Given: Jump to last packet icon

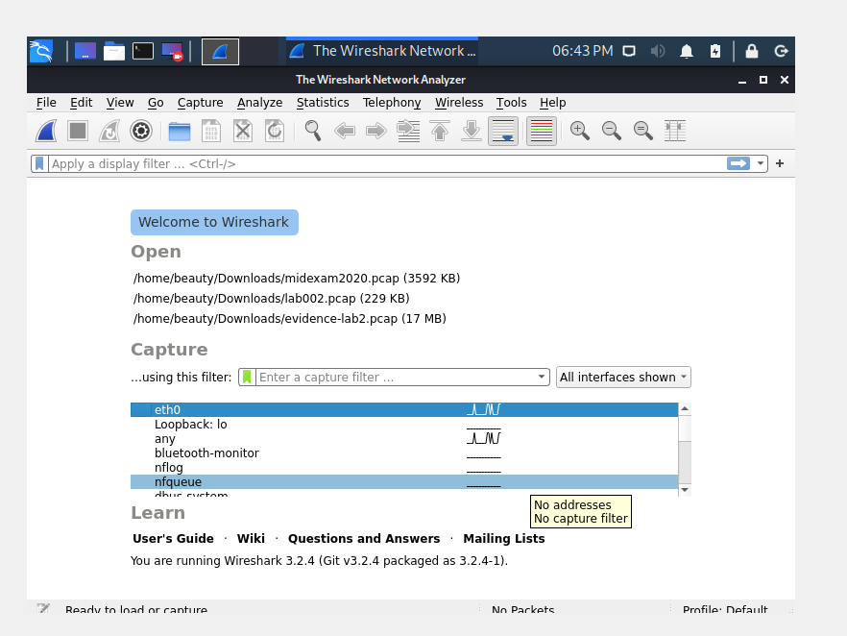Looking at the screenshot, I should [472, 132].
